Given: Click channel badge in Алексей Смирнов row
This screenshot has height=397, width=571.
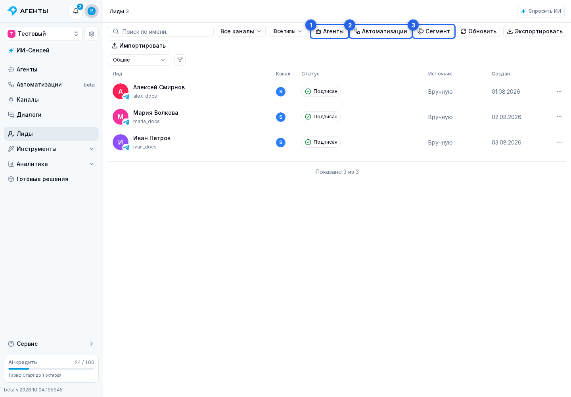Looking at the screenshot, I should [281, 92].
